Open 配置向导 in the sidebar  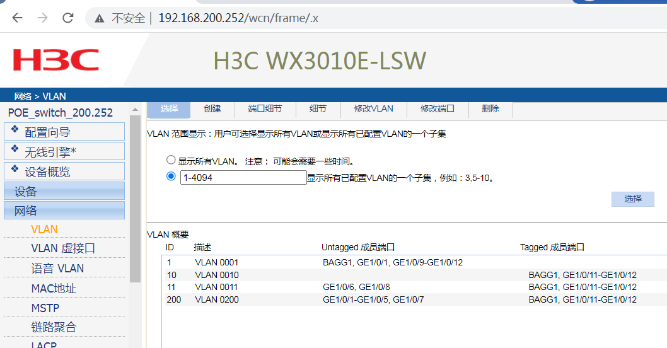[64, 132]
